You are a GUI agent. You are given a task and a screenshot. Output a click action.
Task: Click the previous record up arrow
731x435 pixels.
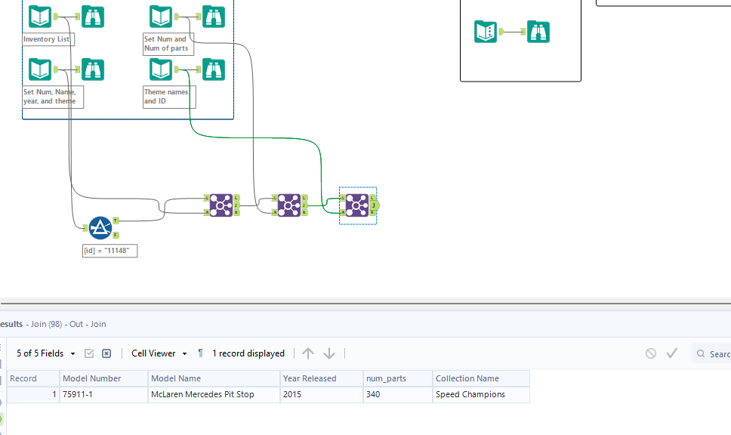[307, 353]
